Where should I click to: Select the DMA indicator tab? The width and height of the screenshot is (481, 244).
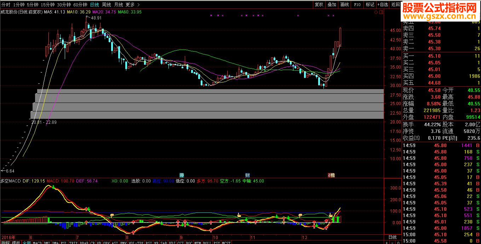click(56, 242)
